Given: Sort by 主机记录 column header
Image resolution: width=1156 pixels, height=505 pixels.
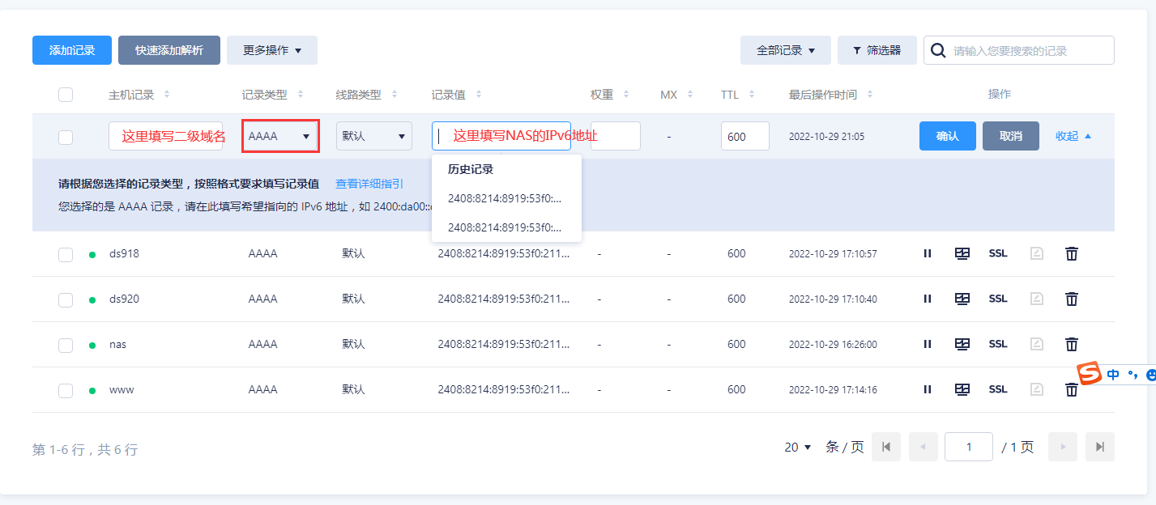Looking at the screenshot, I should point(139,95).
